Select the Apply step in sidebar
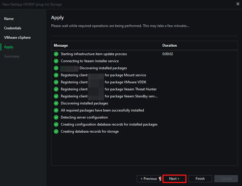 [9, 47]
